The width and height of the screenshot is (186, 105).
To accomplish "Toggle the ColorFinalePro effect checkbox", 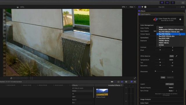I will (x=139, y=14).
